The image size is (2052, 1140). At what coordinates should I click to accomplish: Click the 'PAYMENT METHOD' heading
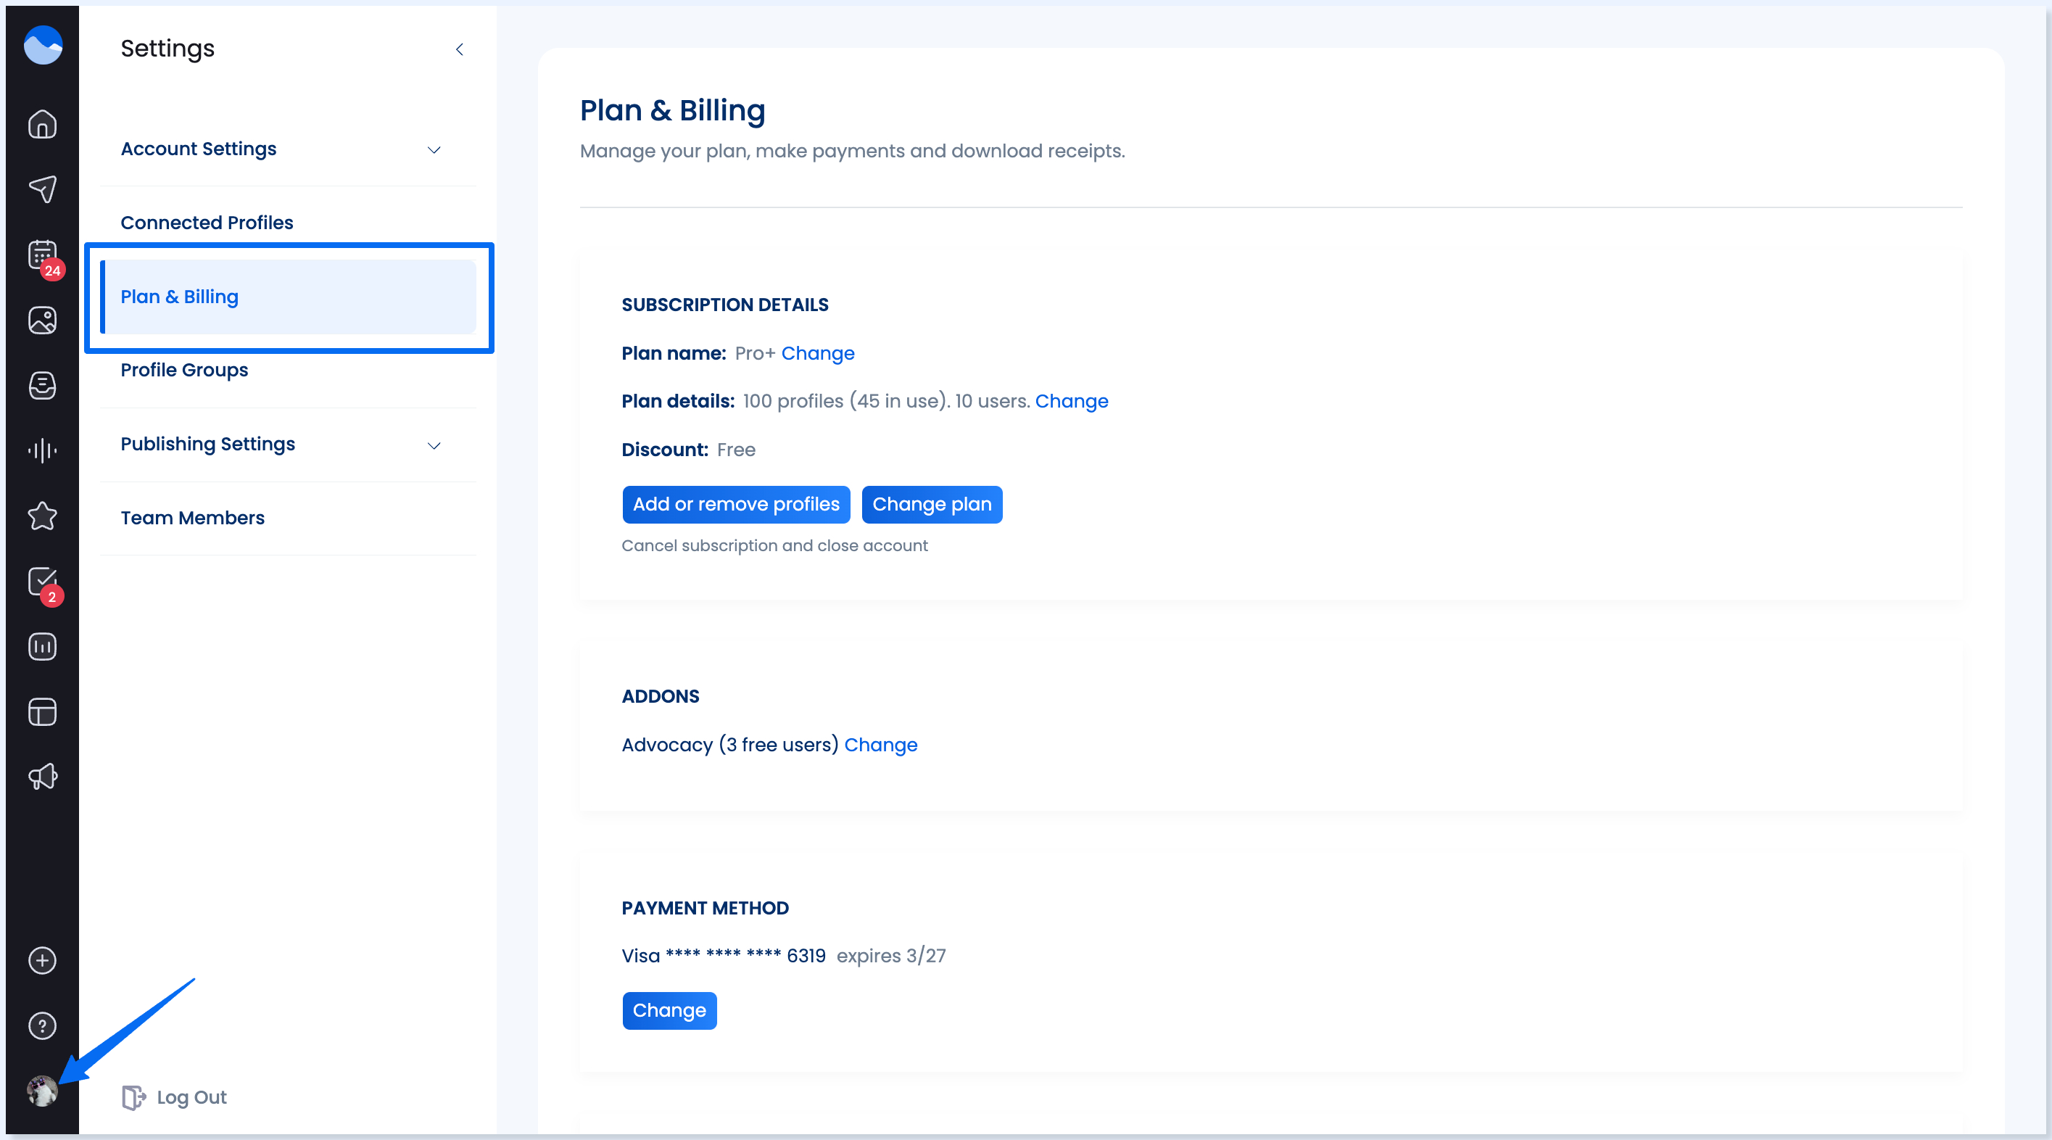coord(705,909)
